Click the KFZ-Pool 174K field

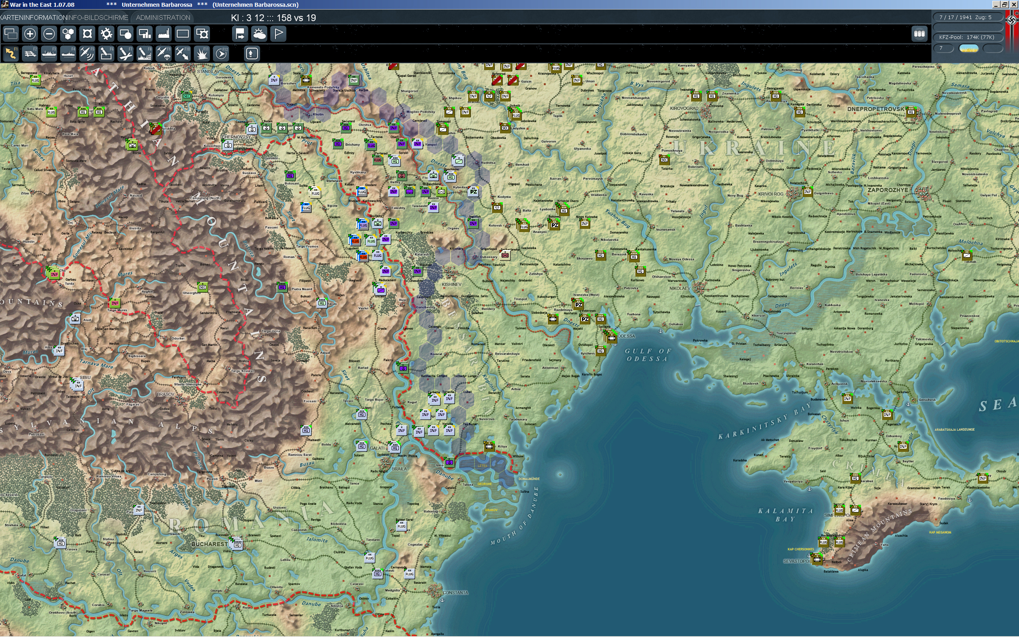968,37
